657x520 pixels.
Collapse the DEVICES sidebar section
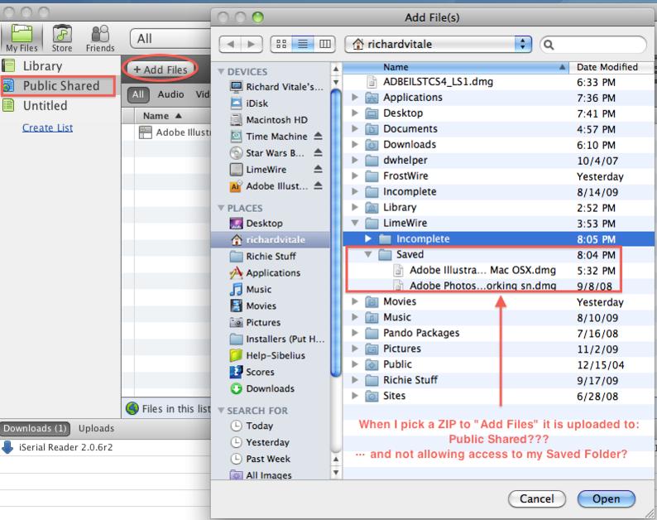point(220,71)
